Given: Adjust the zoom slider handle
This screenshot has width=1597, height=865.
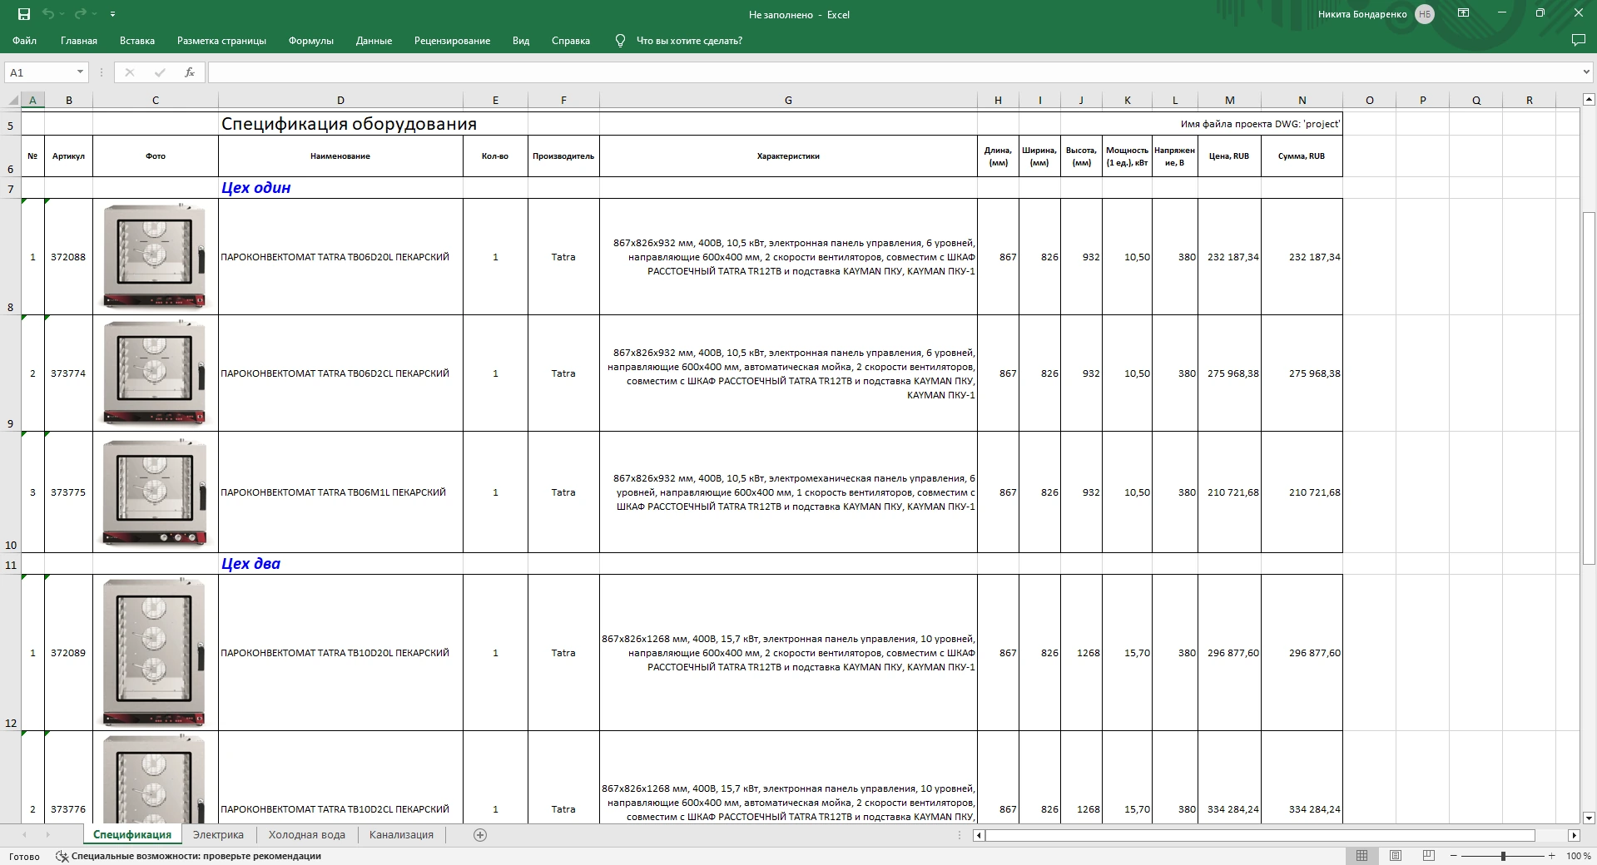Looking at the screenshot, I should point(1503,856).
